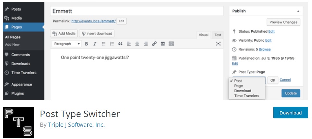Collapse the Publish panel arrow
This screenshot has height=139, width=312.
[298, 11]
